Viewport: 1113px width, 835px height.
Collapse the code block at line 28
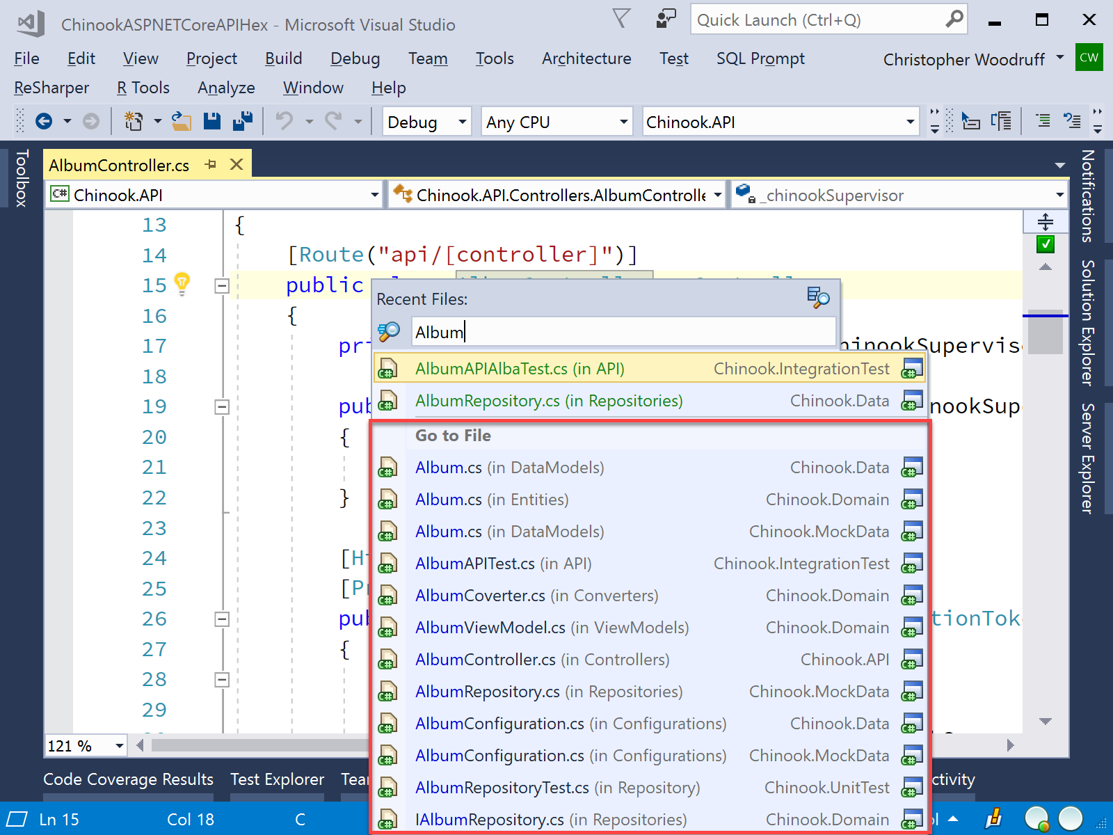click(222, 680)
